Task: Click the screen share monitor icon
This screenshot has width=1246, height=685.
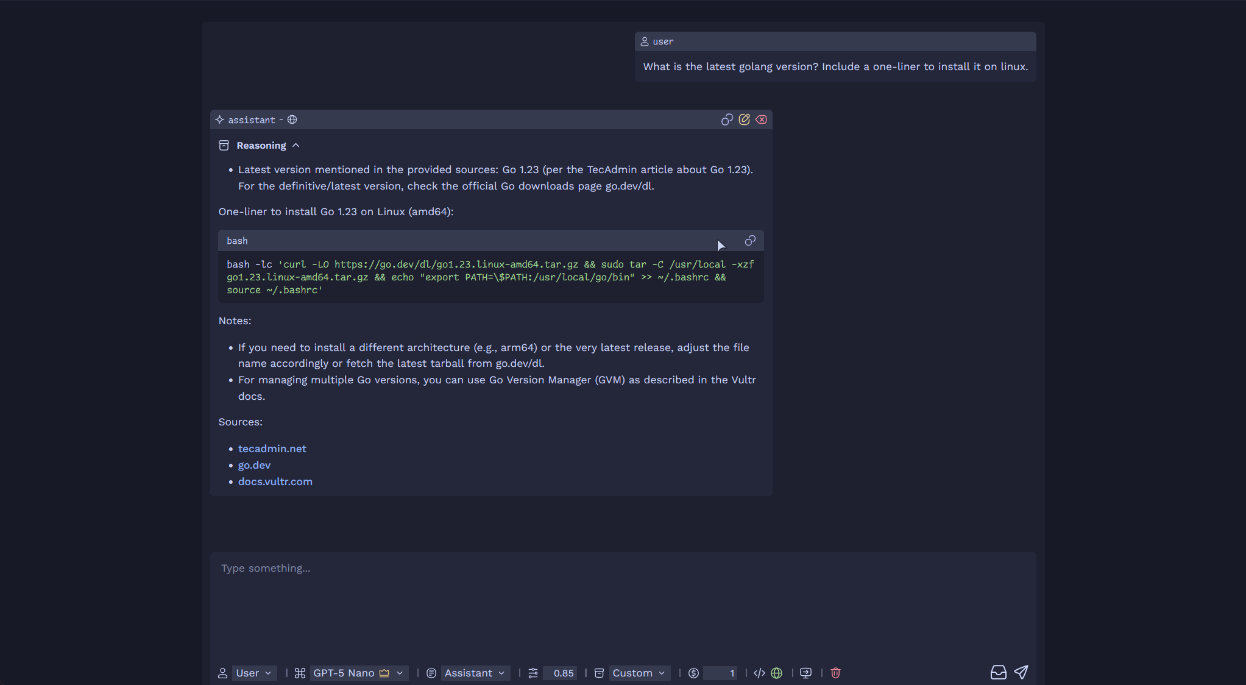Action: [x=805, y=673]
